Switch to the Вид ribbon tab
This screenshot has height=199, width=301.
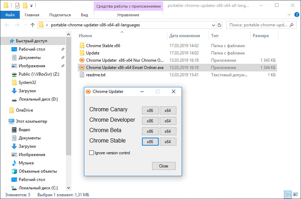tap(84, 15)
